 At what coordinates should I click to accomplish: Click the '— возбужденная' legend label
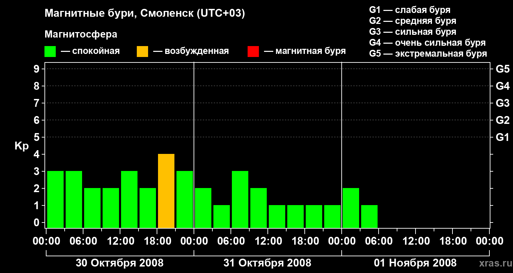click(x=191, y=52)
